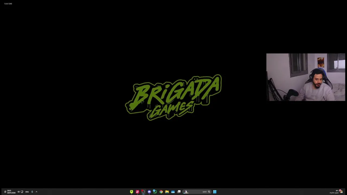The height and width of the screenshot is (195, 347).
Task: Click the webcam overlay feed
Action: [x=306, y=77]
